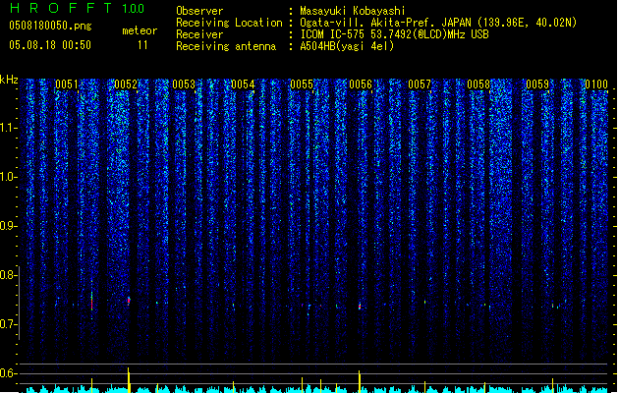This screenshot has width=618, height=393.
Task: Click the meteor count value 11
Action: [142, 45]
